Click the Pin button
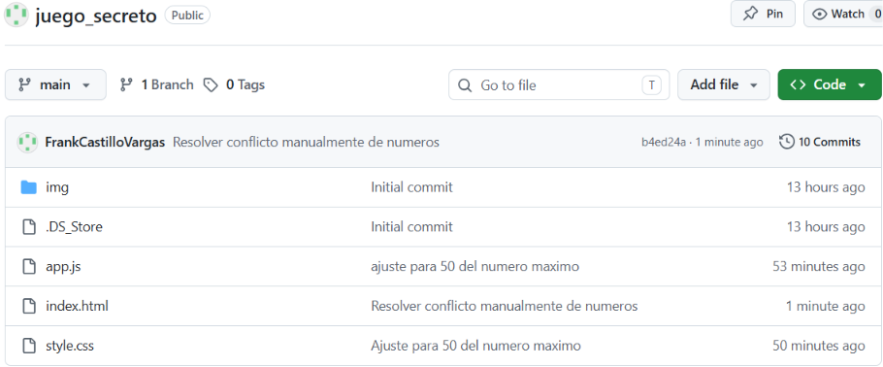Viewport: 883px width, 367px height. click(x=763, y=14)
